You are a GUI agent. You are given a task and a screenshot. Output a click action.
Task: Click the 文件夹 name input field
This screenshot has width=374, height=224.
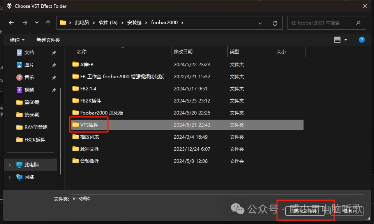pyautogui.click(x=217, y=199)
